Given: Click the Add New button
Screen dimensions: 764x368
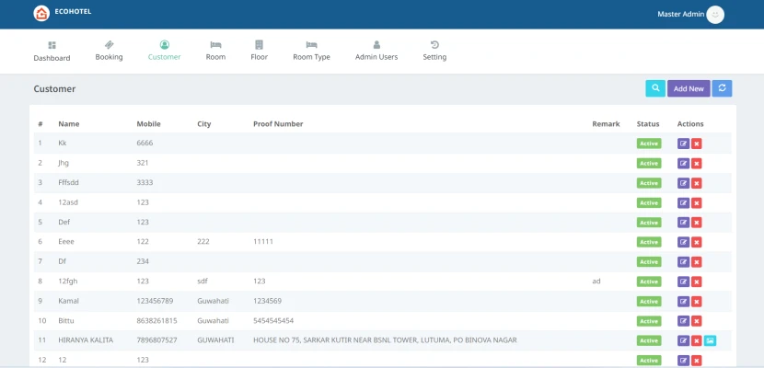Looking at the screenshot, I should tap(689, 88).
